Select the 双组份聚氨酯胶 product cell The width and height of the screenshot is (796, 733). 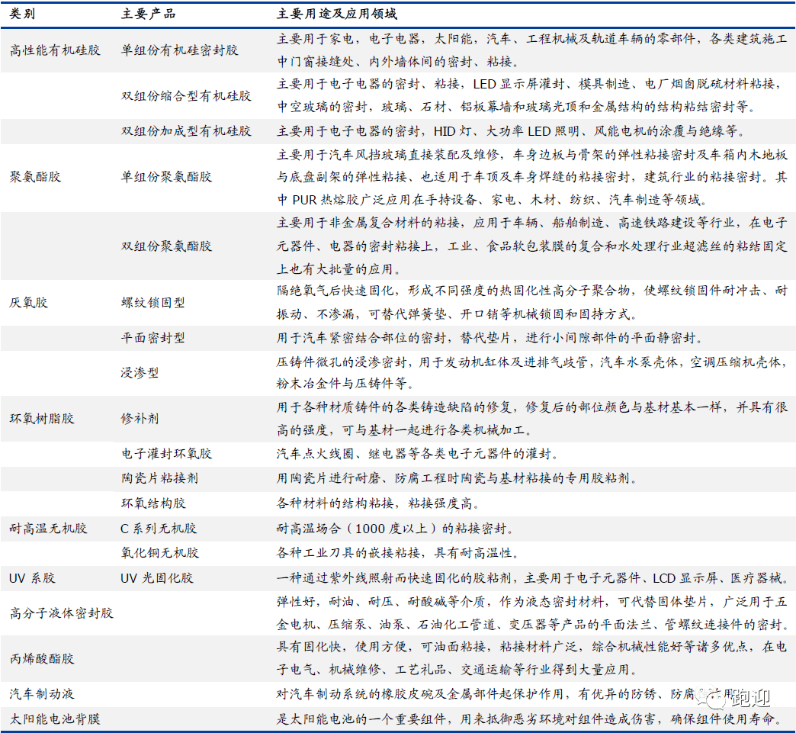[166, 246]
